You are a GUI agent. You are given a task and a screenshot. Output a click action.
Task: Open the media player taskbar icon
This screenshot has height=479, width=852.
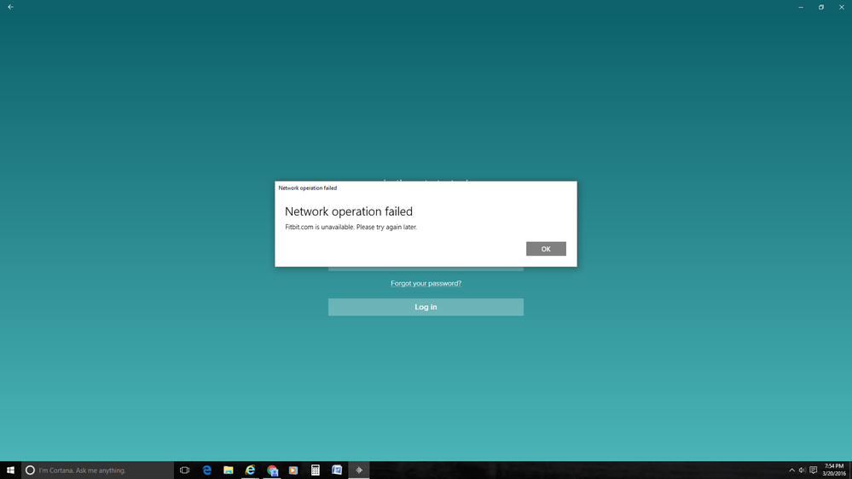pos(293,470)
